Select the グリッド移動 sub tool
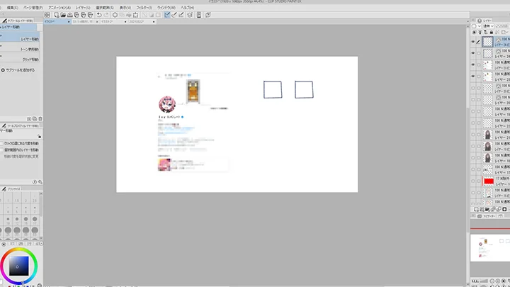Image resolution: width=510 pixels, height=287 pixels. pos(20,58)
